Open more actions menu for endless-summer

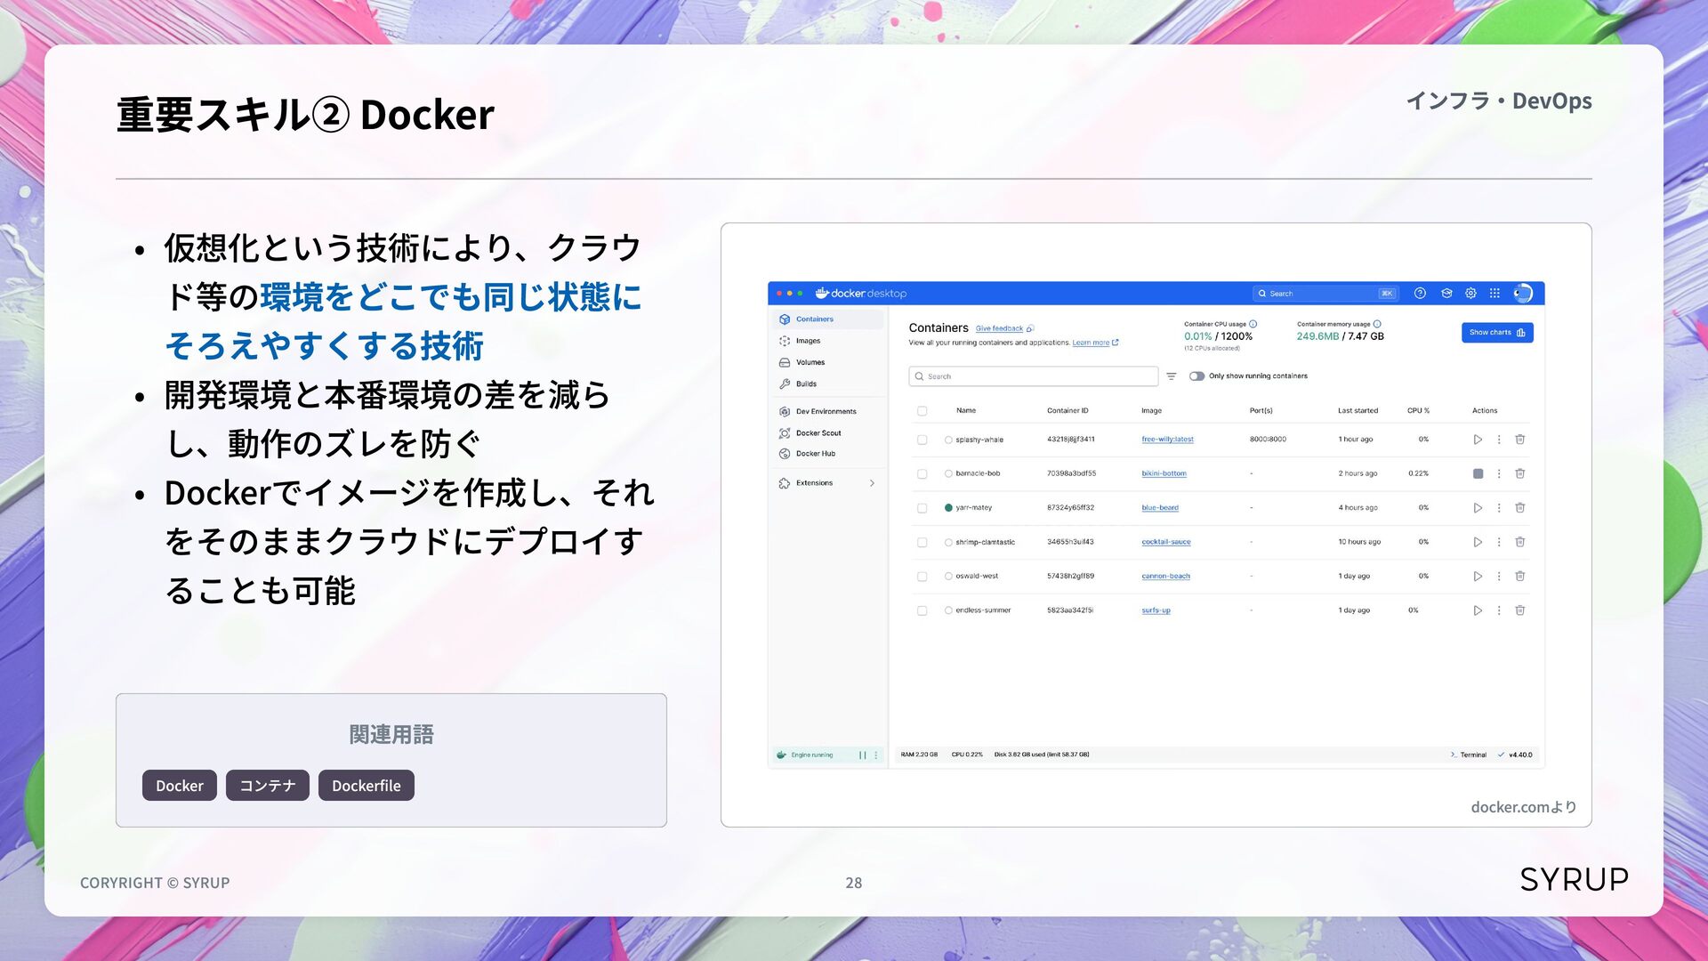(x=1499, y=610)
